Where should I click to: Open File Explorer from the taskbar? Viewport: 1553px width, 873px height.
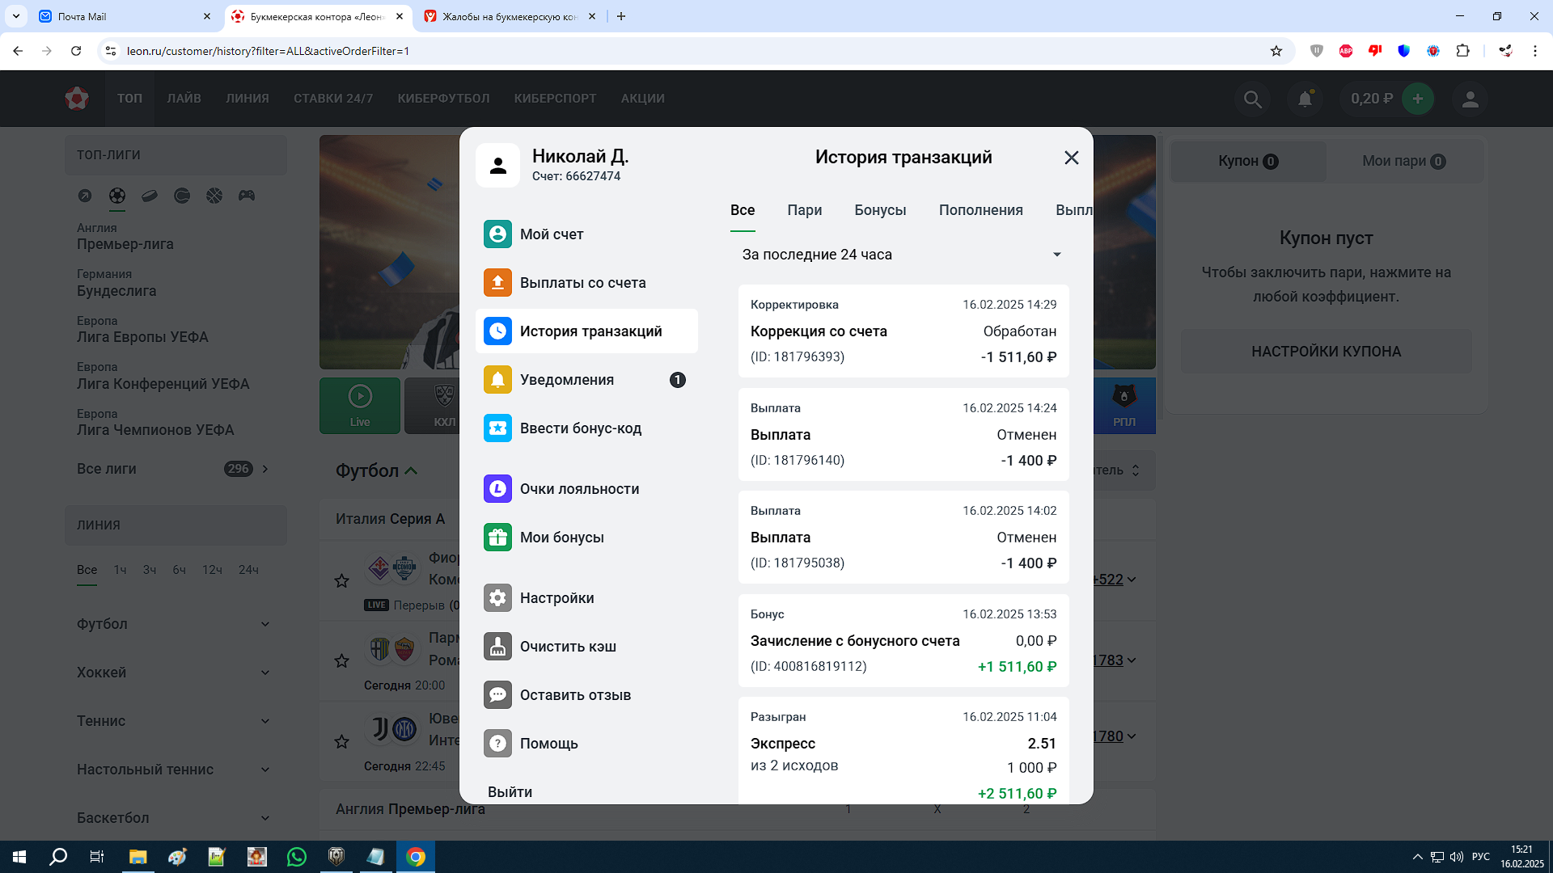[x=138, y=857]
